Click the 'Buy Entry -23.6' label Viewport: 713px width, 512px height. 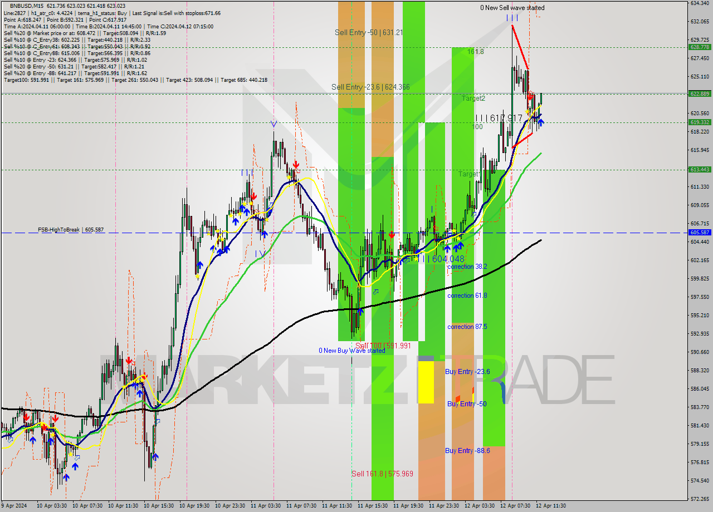click(467, 372)
